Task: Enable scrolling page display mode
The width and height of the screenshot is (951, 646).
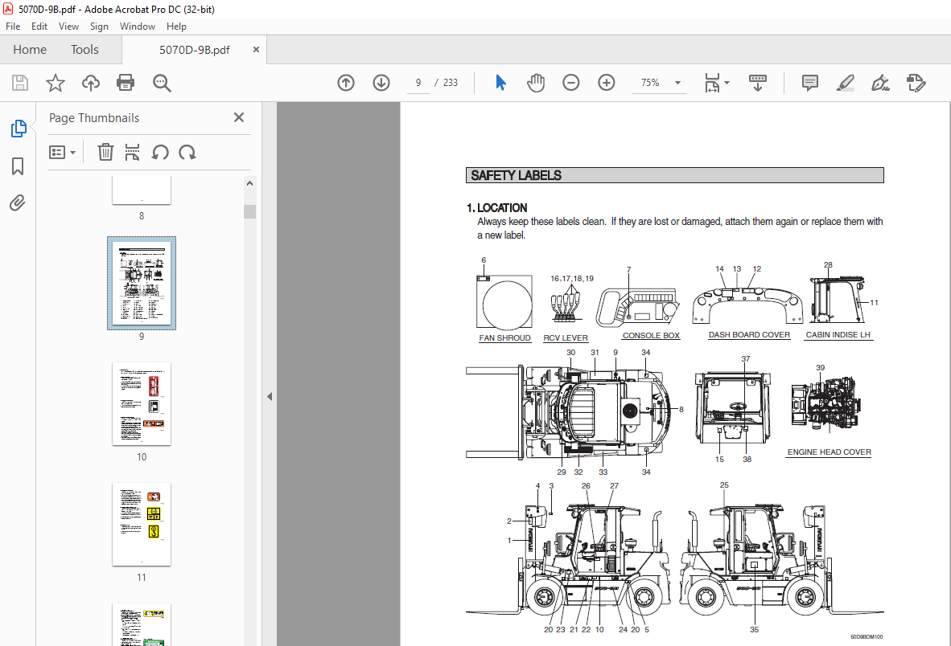Action: coord(758,82)
